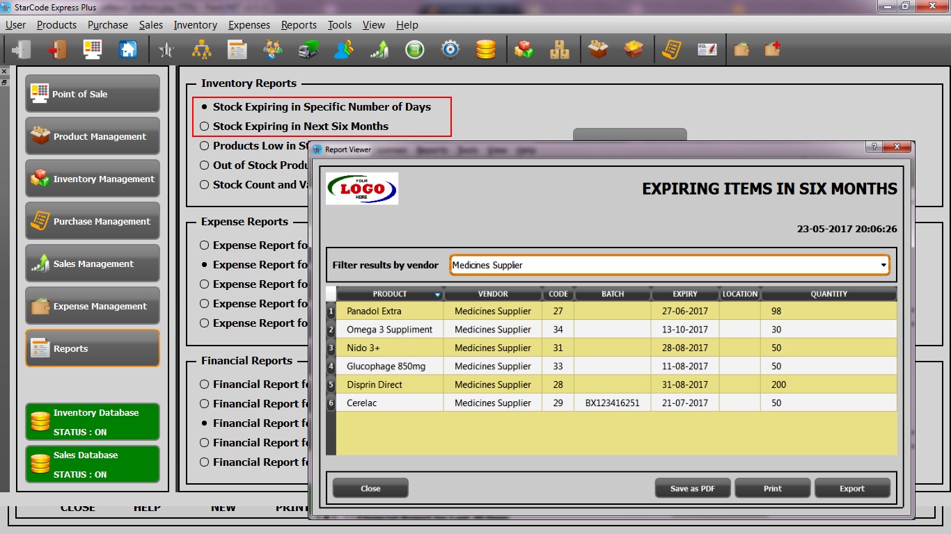Image resolution: width=951 pixels, height=534 pixels.
Task: Check Inventory Database status indicator
Action: pyautogui.click(x=92, y=421)
